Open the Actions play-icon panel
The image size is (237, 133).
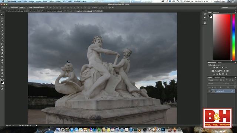coord(205,18)
